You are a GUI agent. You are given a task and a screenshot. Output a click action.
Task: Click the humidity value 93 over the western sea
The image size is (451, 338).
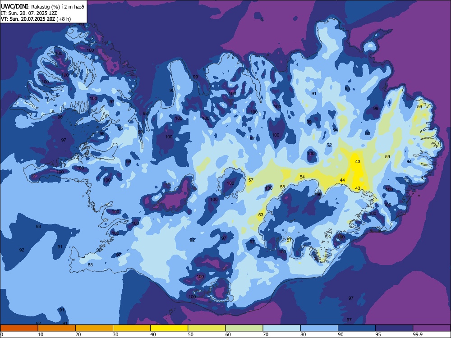click(x=38, y=227)
